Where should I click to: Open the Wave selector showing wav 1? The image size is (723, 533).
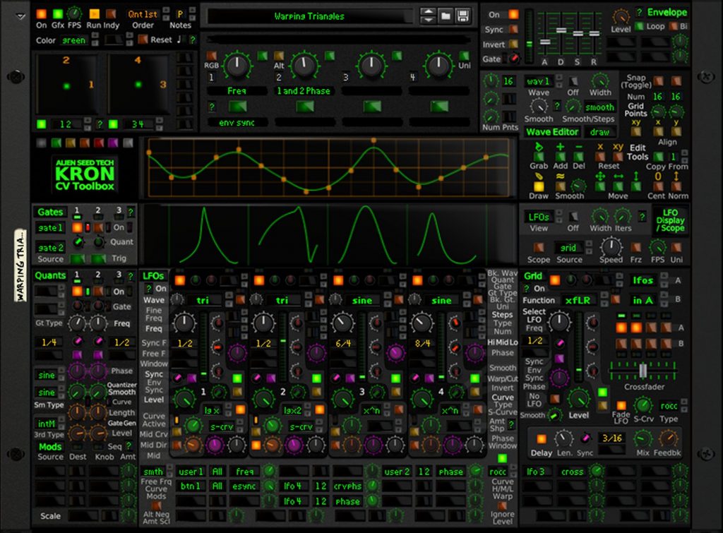[x=539, y=81]
